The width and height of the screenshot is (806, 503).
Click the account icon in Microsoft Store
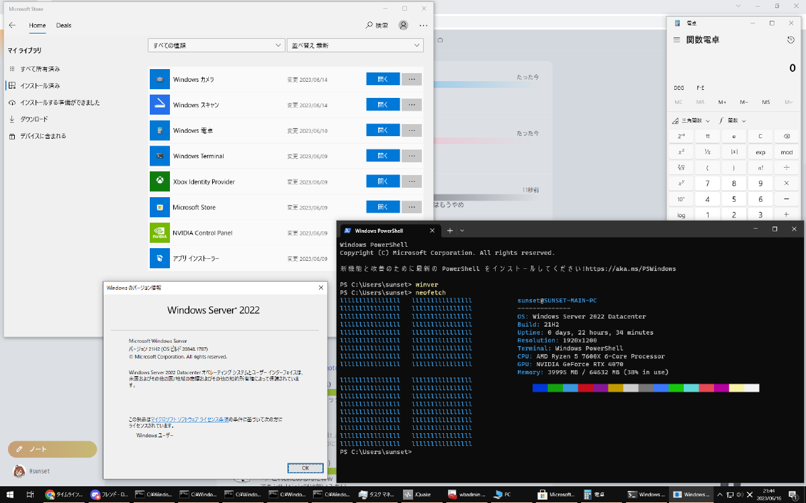point(402,25)
